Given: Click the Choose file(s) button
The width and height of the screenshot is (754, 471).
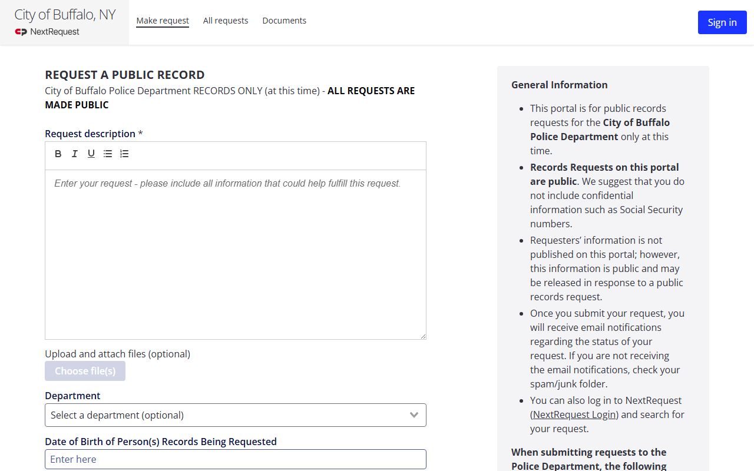Looking at the screenshot, I should point(85,371).
